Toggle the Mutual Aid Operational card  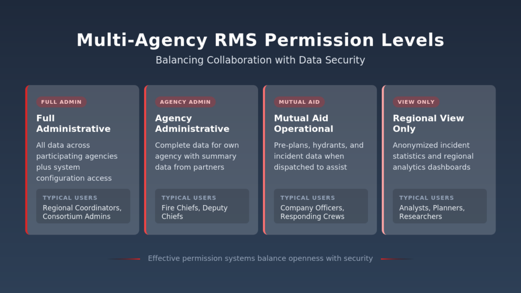click(x=321, y=159)
